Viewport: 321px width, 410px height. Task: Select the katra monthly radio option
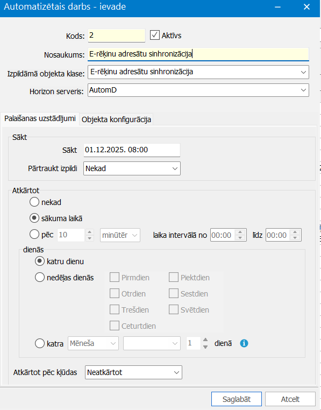click(x=40, y=343)
